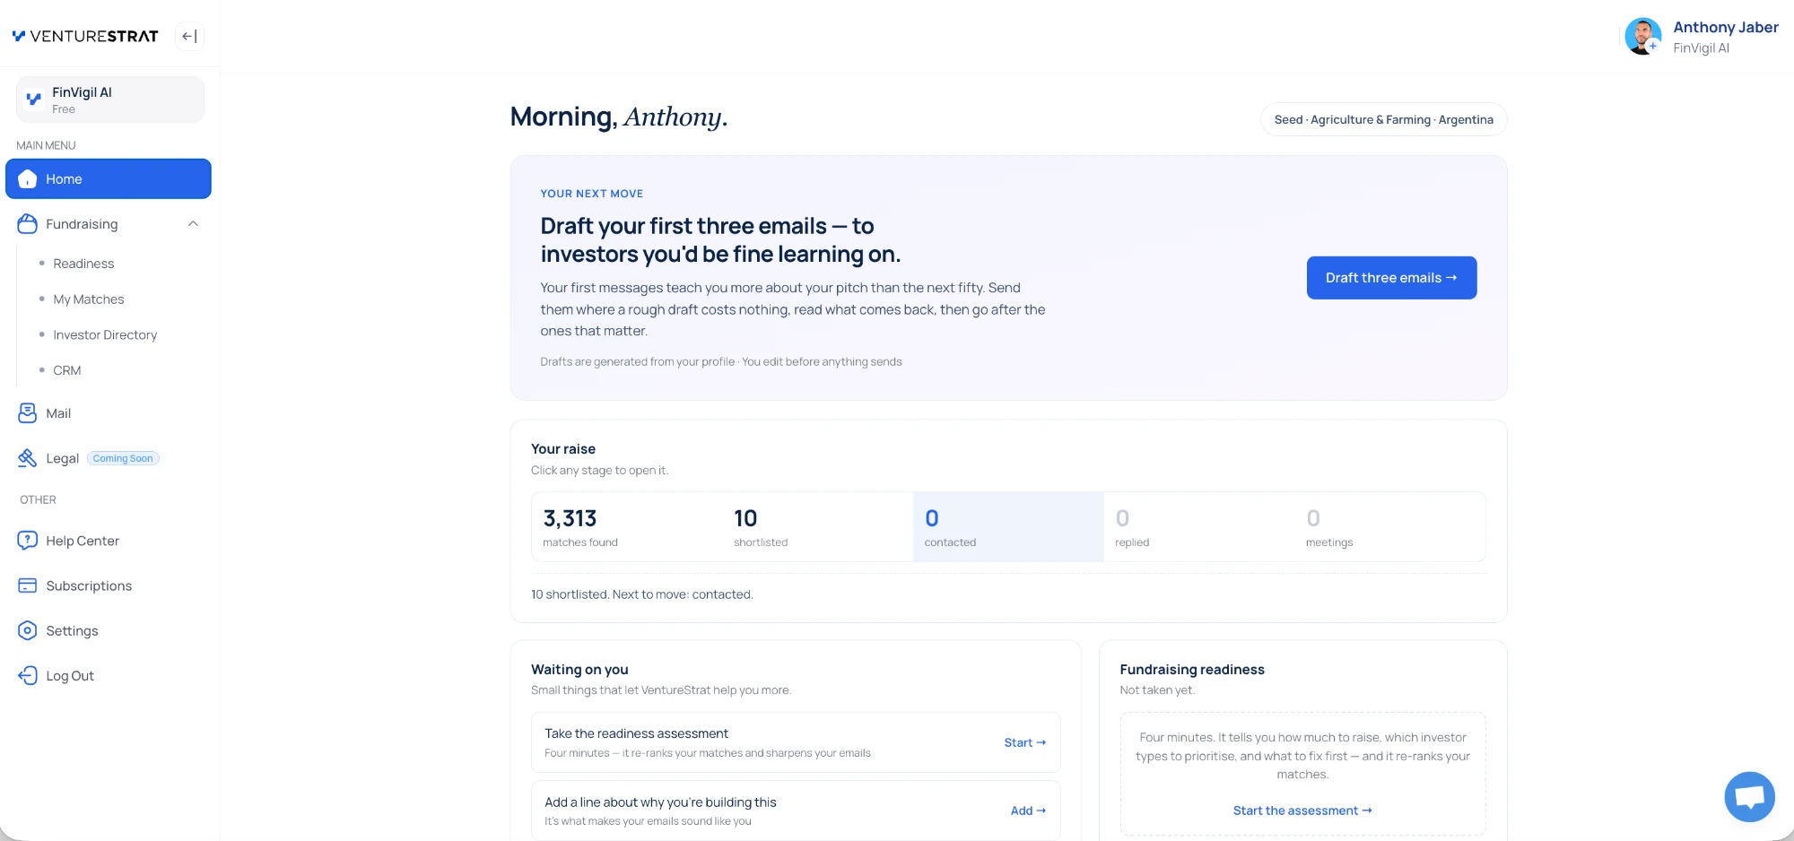The height and width of the screenshot is (841, 1794).
Task: Click the Subscriptions card icon
Action: point(28,585)
